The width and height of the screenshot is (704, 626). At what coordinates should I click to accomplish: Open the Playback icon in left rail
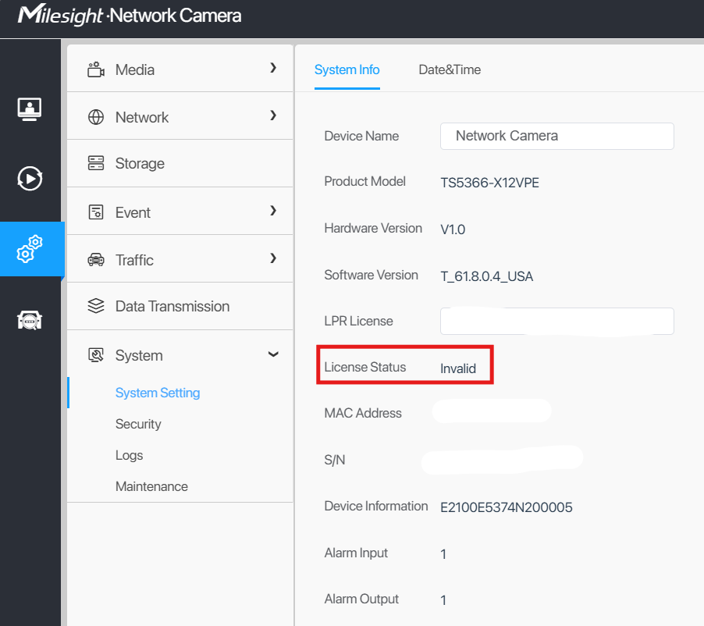point(30,178)
